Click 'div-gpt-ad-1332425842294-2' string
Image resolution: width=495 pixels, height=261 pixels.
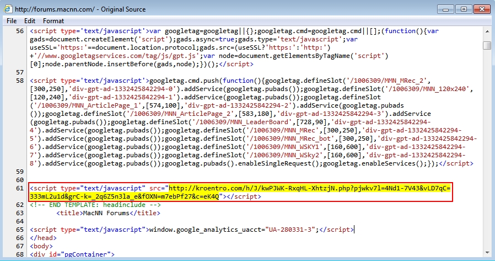[x=238, y=105]
